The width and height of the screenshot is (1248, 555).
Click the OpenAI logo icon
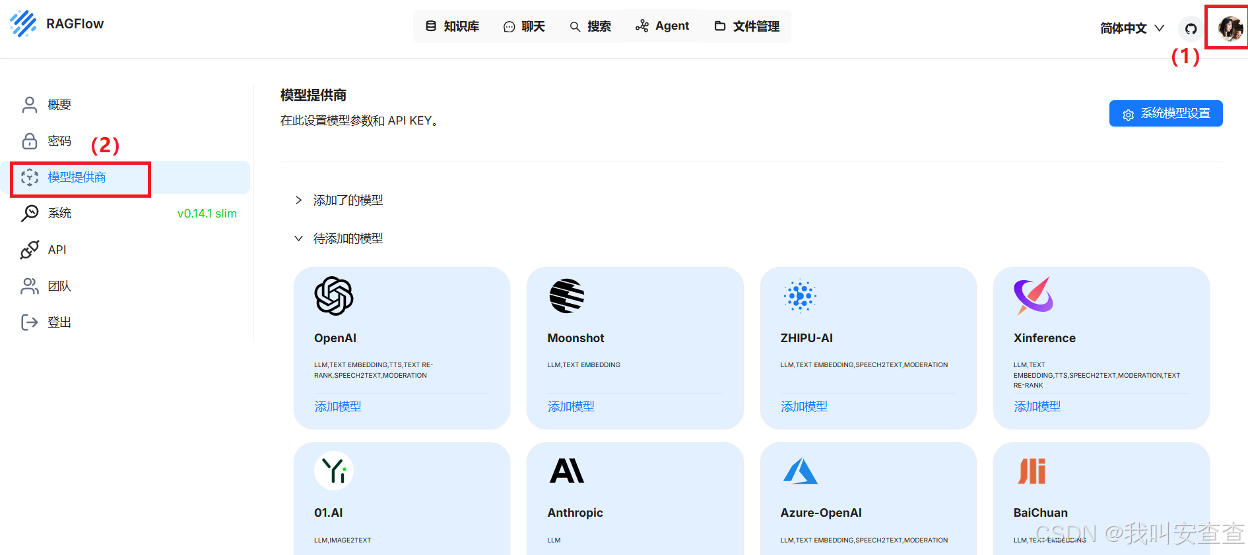pyautogui.click(x=334, y=296)
